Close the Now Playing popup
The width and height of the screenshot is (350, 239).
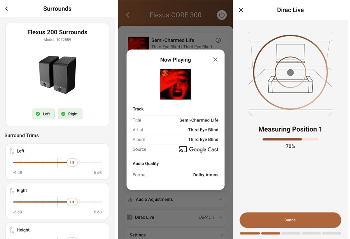coord(215,60)
